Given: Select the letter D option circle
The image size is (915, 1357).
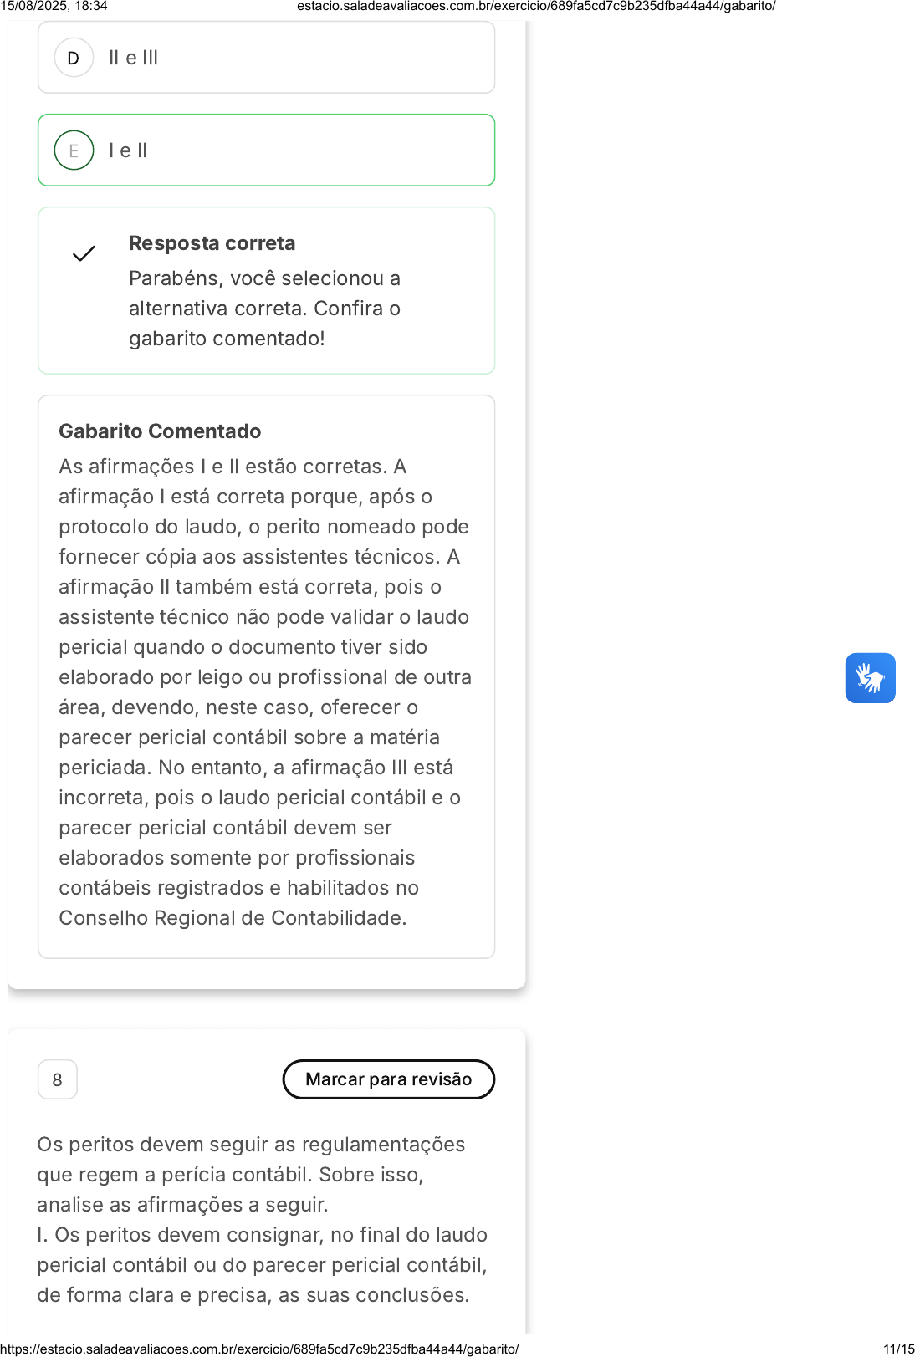Looking at the screenshot, I should point(74,58).
